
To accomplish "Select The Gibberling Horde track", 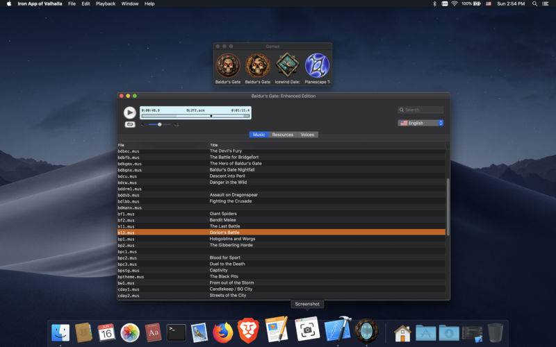I will pos(281,245).
